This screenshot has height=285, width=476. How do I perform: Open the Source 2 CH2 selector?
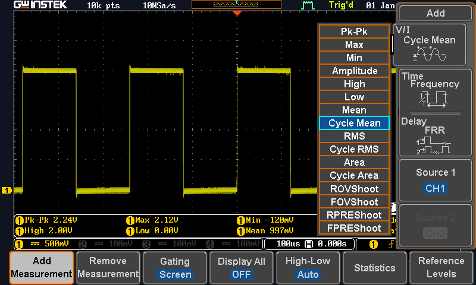tap(436, 226)
